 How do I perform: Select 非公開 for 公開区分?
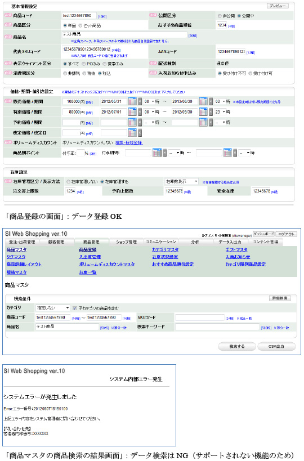pyautogui.click(x=220, y=16)
